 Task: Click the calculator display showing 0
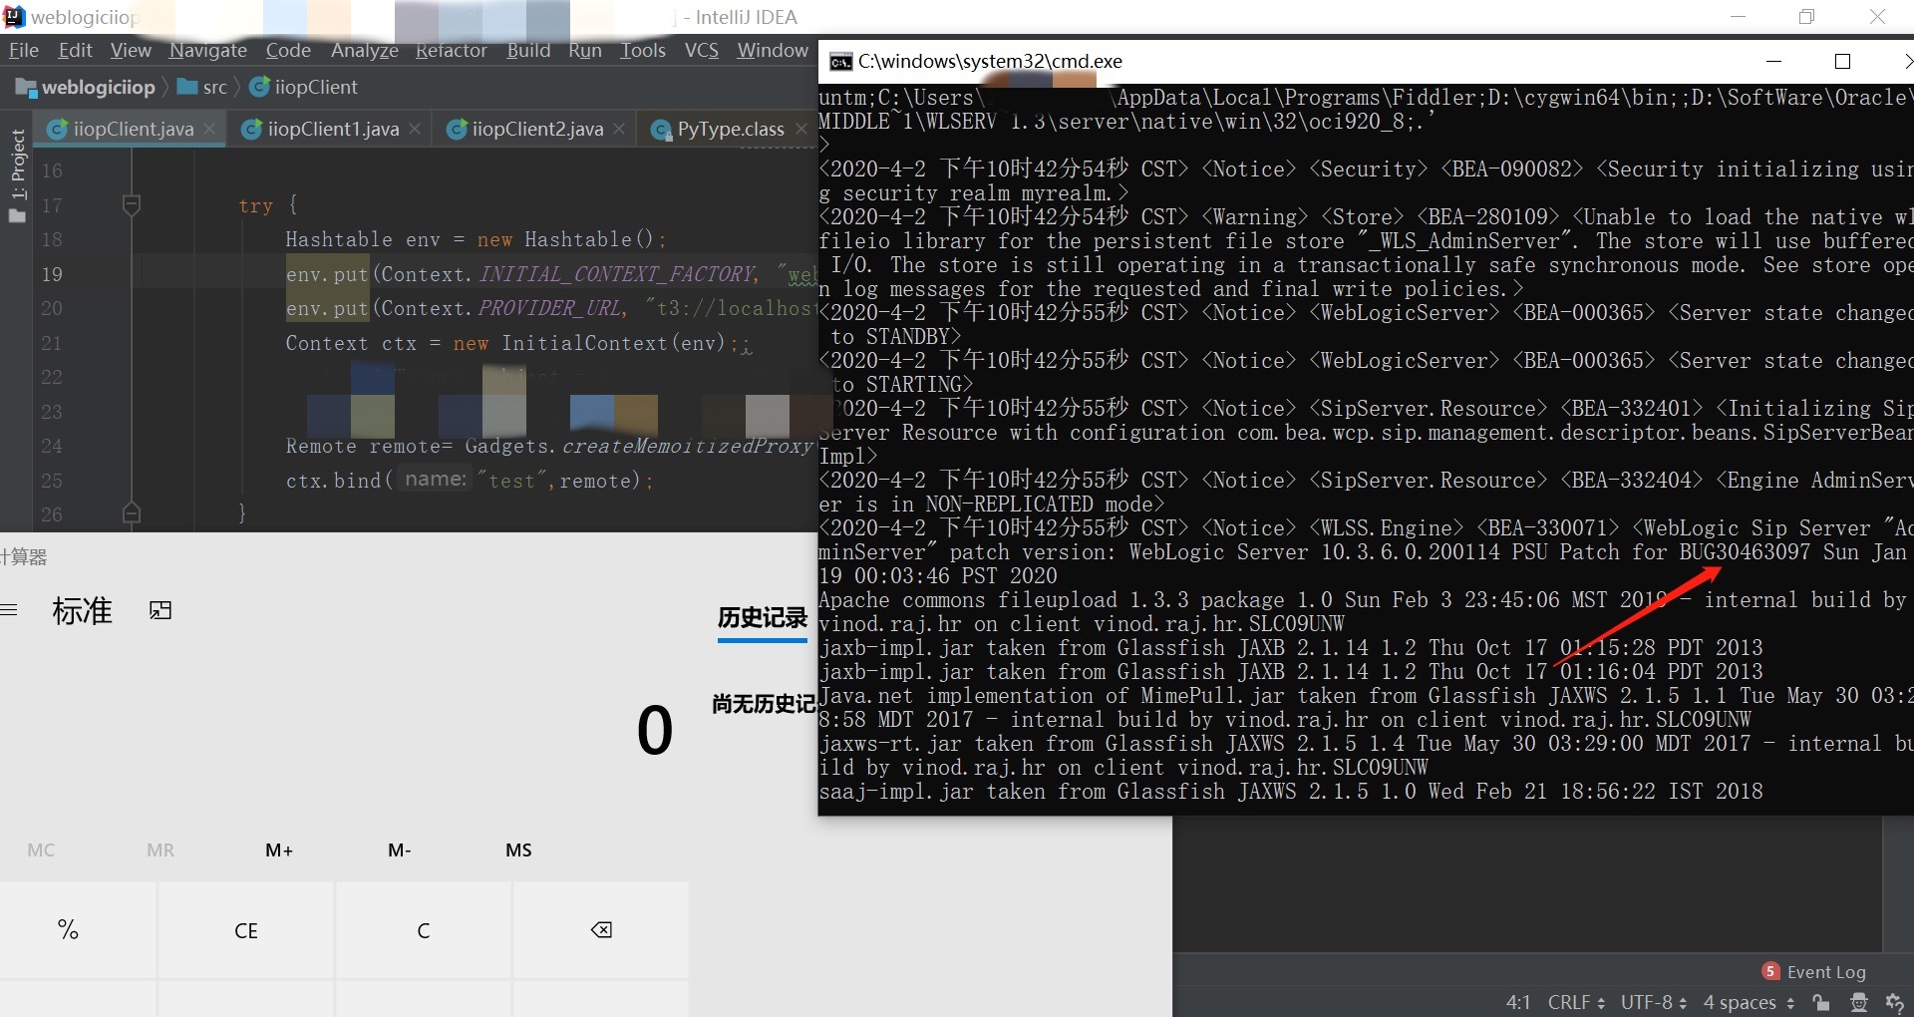655,729
